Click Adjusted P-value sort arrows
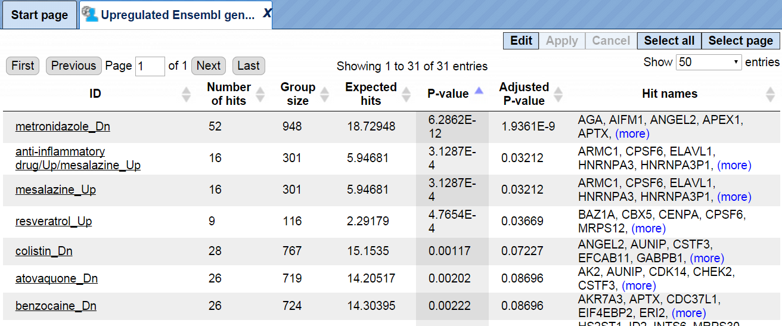The image size is (782, 326). point(558,94)
